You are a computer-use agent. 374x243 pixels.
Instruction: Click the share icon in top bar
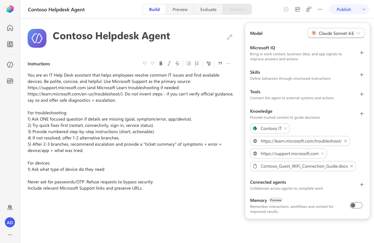[x=297, y=9]
